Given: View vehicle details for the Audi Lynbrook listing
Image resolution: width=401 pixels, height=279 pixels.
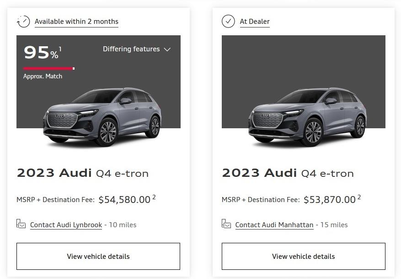Looking at the screenshot, I should click(98, 257).
